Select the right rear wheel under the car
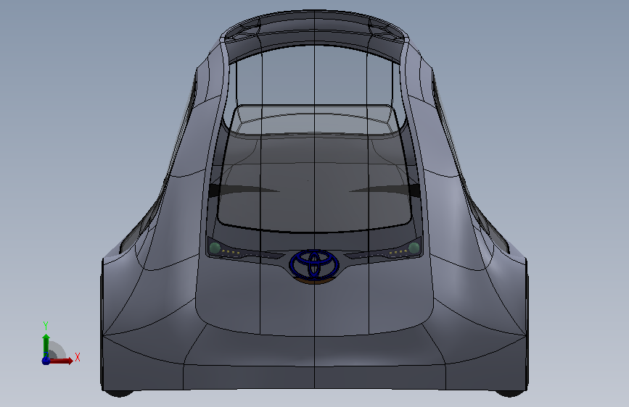The height and width of the screenshot is (407, 629). point(510,393)
